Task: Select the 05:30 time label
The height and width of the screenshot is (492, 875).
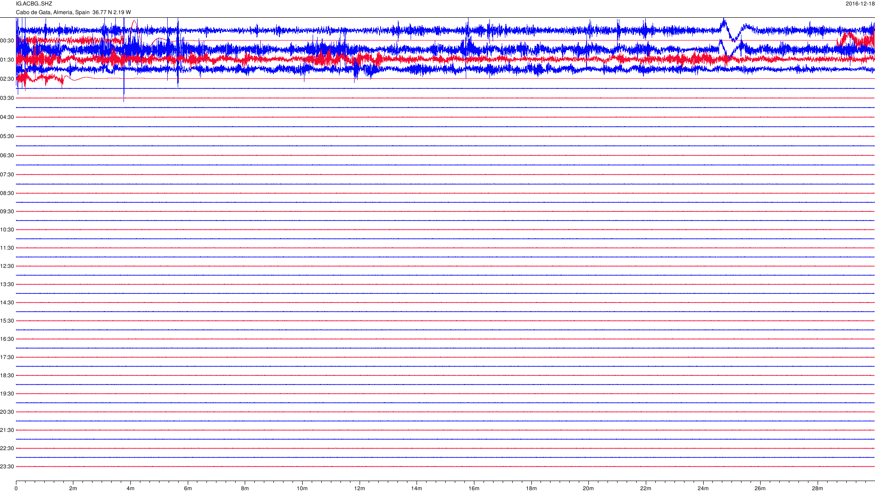Action: coord(7,136)
